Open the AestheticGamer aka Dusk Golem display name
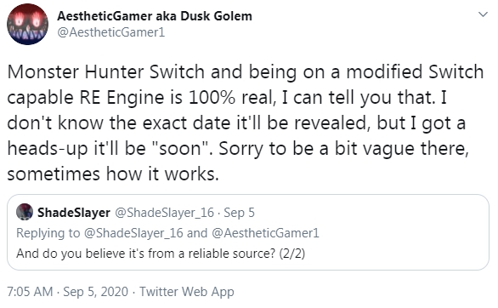Image resolution: width=498 pixels, height=308 pixels. [x=155, y=16]
